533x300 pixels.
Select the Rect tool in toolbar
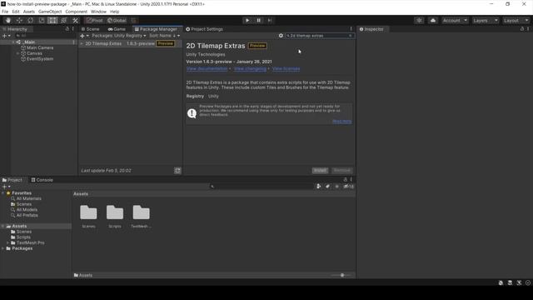click(52, 20)
